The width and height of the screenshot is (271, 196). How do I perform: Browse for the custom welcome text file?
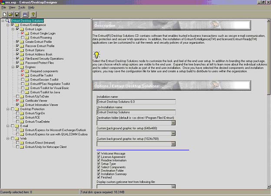173,186
